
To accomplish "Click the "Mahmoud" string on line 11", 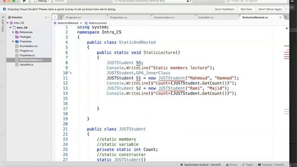I will [x=199, y=78].
